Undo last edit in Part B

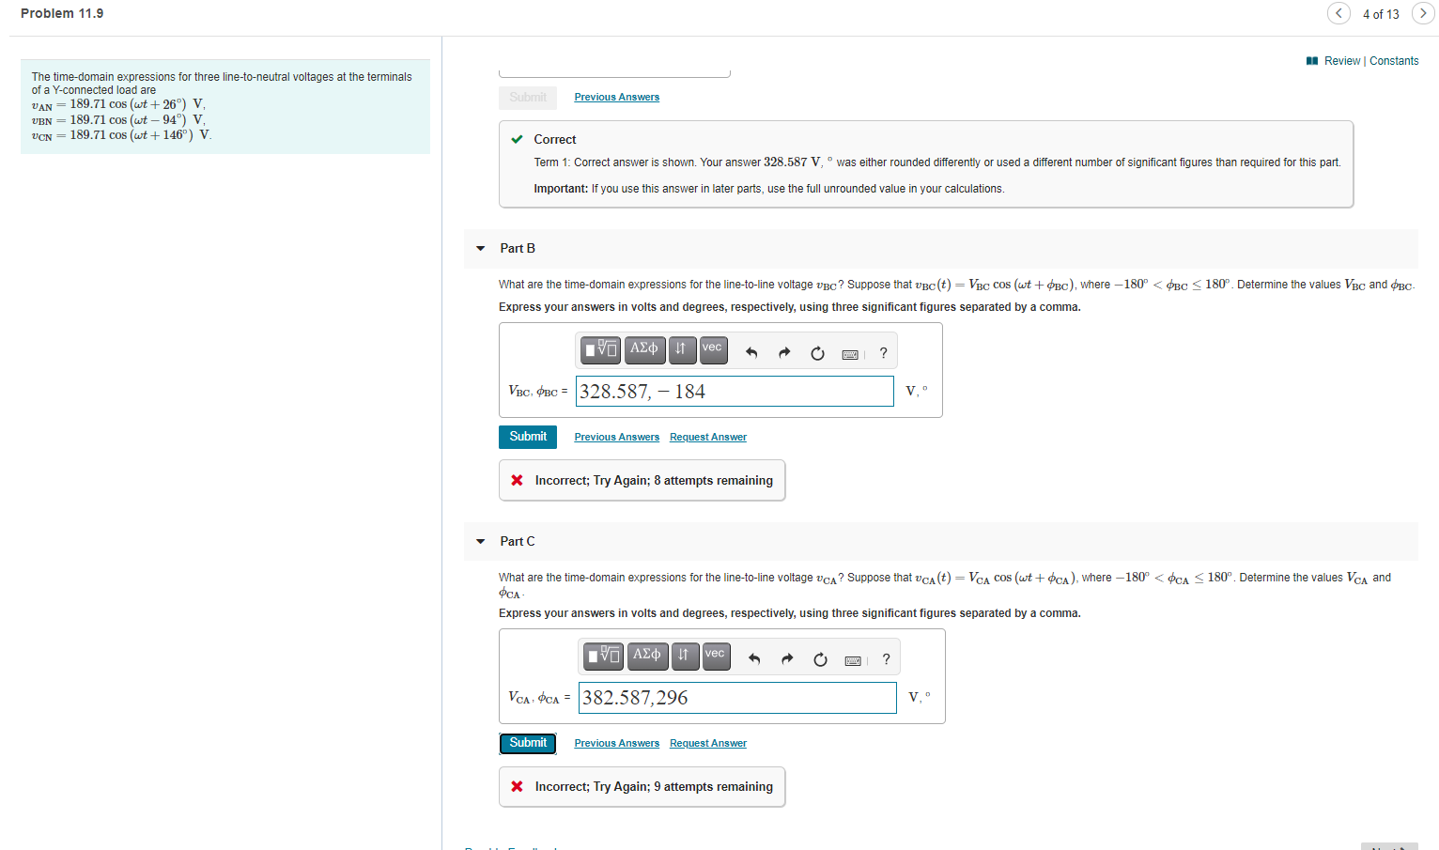pos(751,353)
